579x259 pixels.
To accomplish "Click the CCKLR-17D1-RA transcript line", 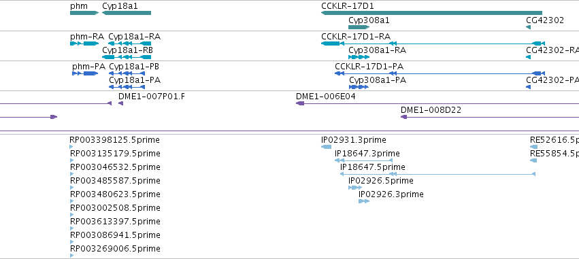I will [433, 44].
